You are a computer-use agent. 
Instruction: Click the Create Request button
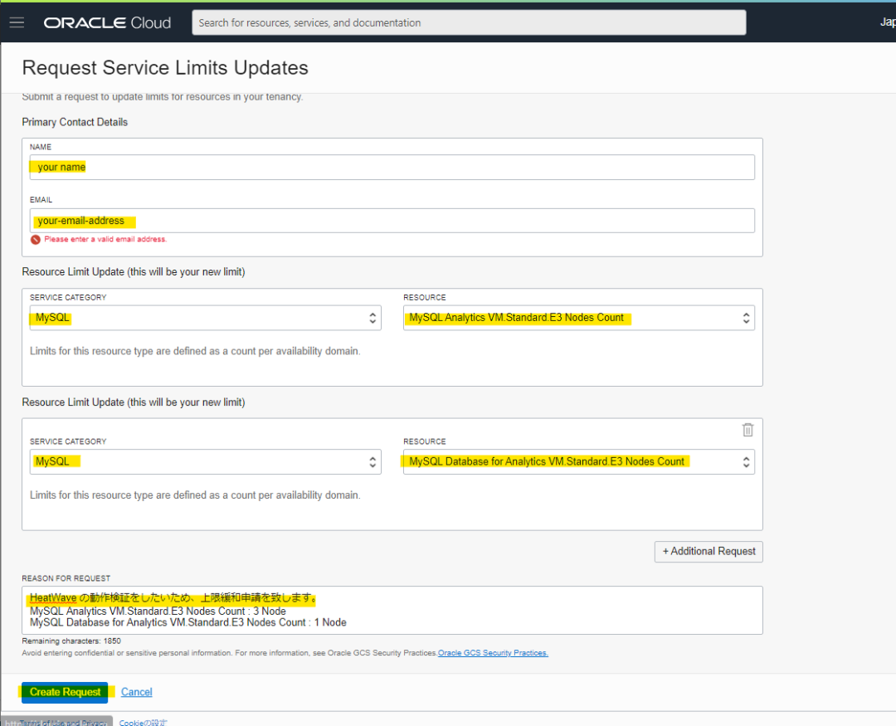[65, 692]
